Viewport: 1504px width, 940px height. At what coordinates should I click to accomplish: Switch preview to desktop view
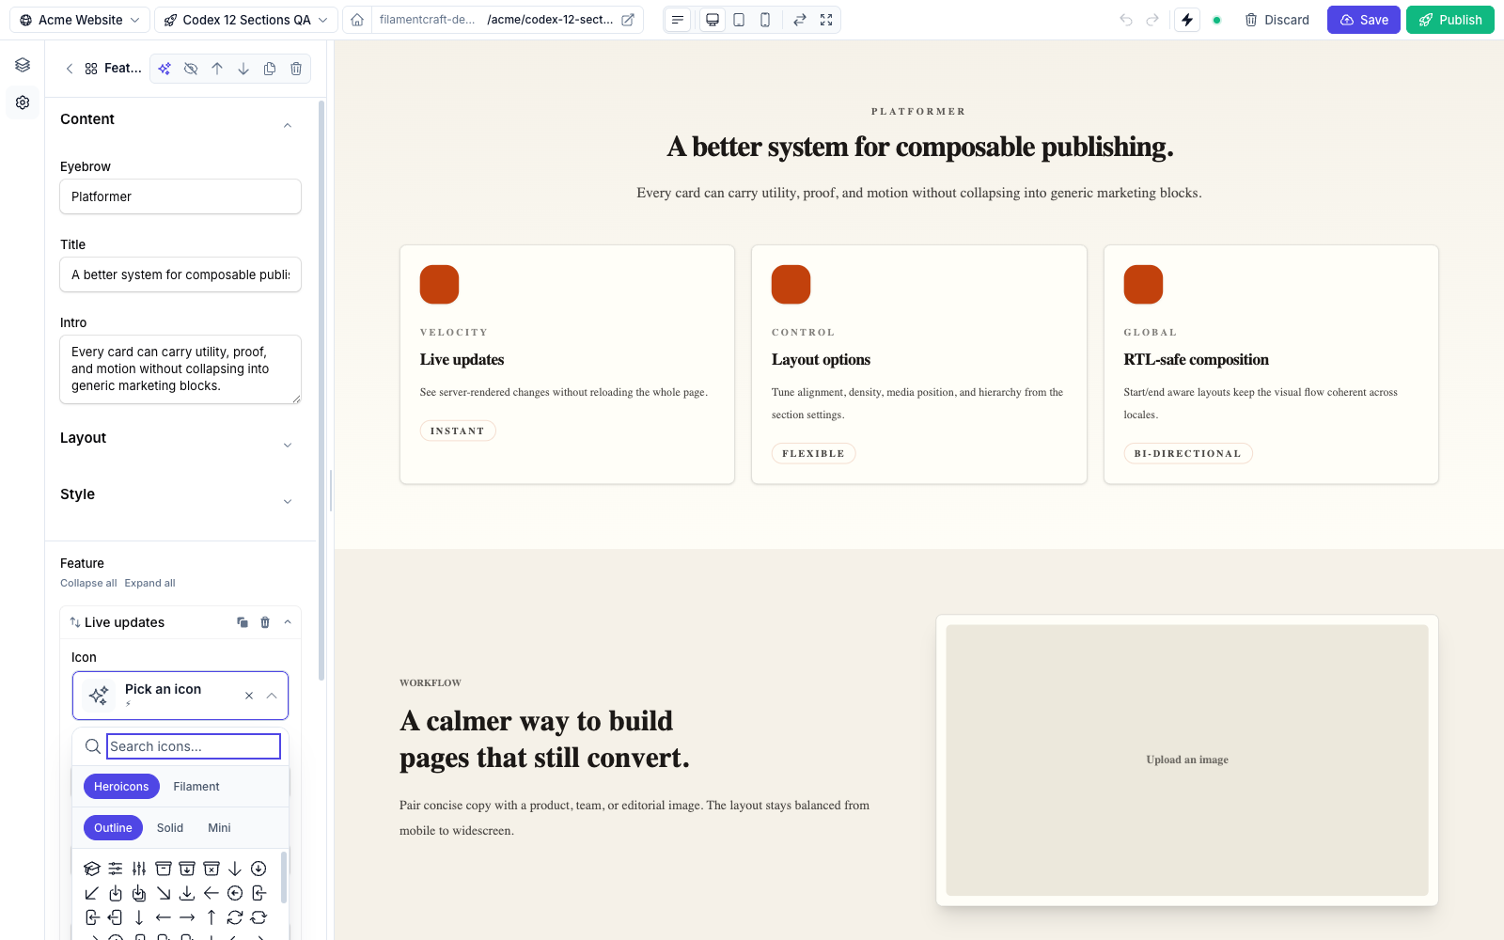pyautogui.click(x=713, y=20)
